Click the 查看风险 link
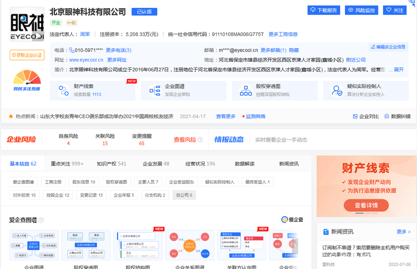Viewport: 417px width, 269px height. (185, 139)
